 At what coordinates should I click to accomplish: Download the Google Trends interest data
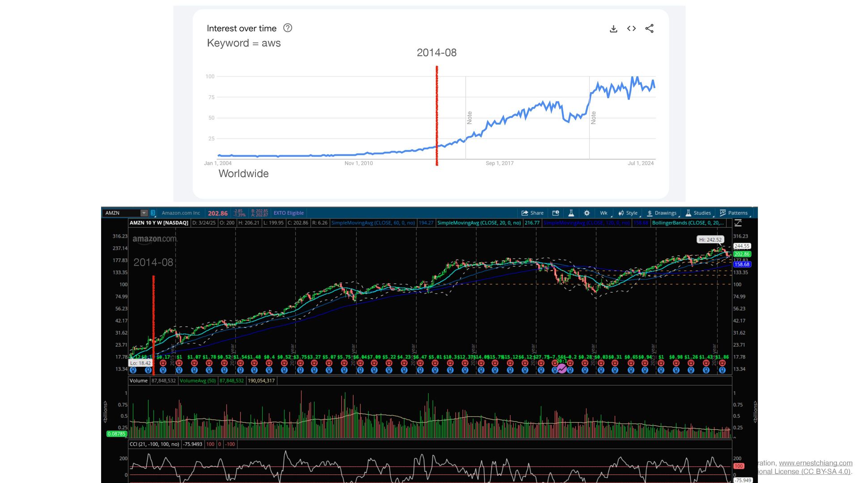613,29
